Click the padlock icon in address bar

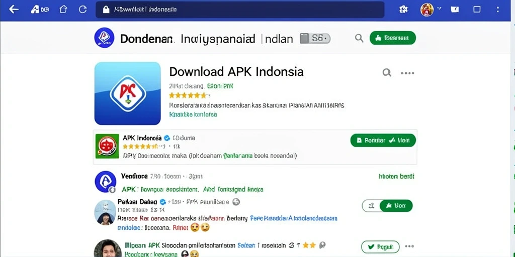[106, 10]
